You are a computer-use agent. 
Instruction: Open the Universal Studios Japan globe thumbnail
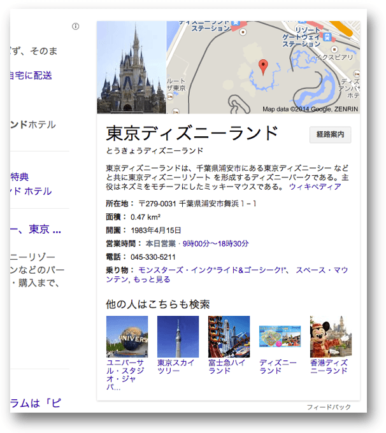[127, 337]
